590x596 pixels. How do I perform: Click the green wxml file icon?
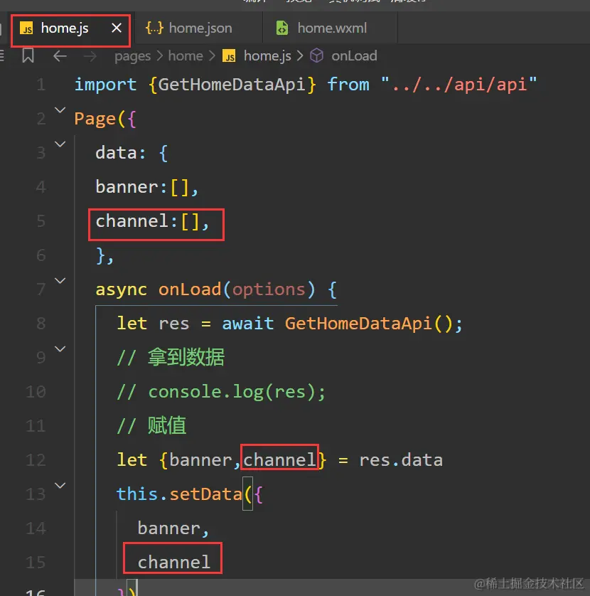click(282, 28)
